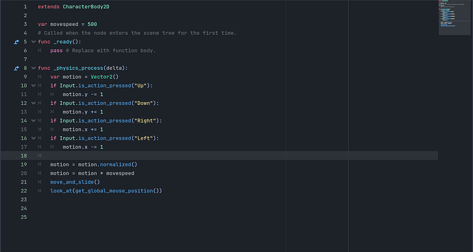The image size is (473, 252).
Task: Click line number 25 in the gutter
Action: 24,217
